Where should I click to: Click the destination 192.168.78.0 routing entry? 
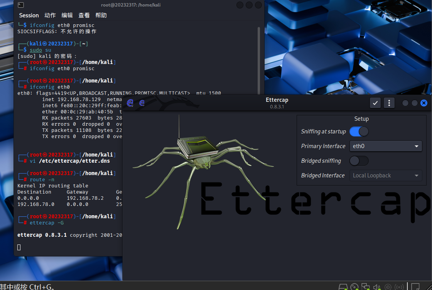coord(36,204)
